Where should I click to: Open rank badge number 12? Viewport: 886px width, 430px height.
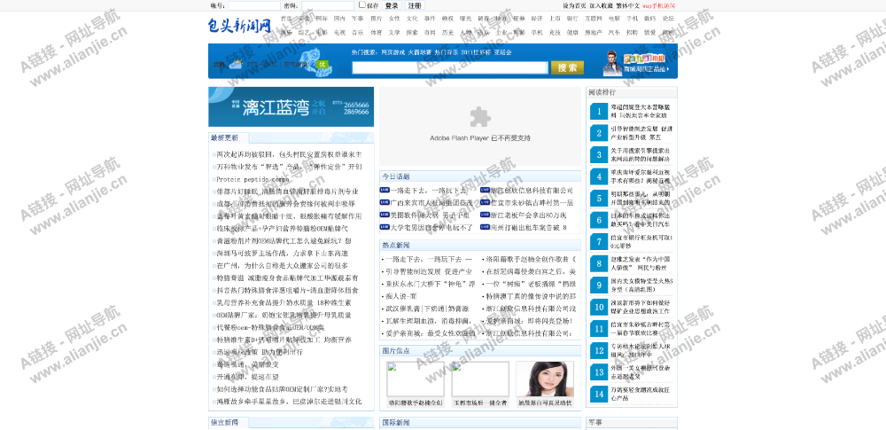(598, 351)
